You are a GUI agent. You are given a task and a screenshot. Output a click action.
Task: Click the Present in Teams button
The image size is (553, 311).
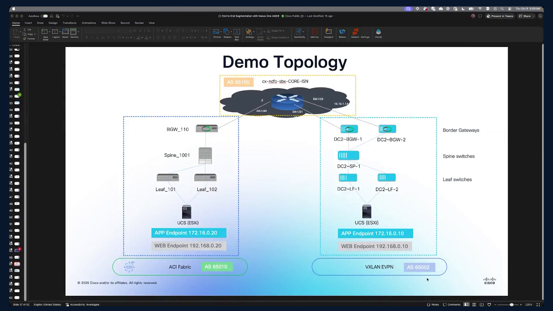(500, 16)
